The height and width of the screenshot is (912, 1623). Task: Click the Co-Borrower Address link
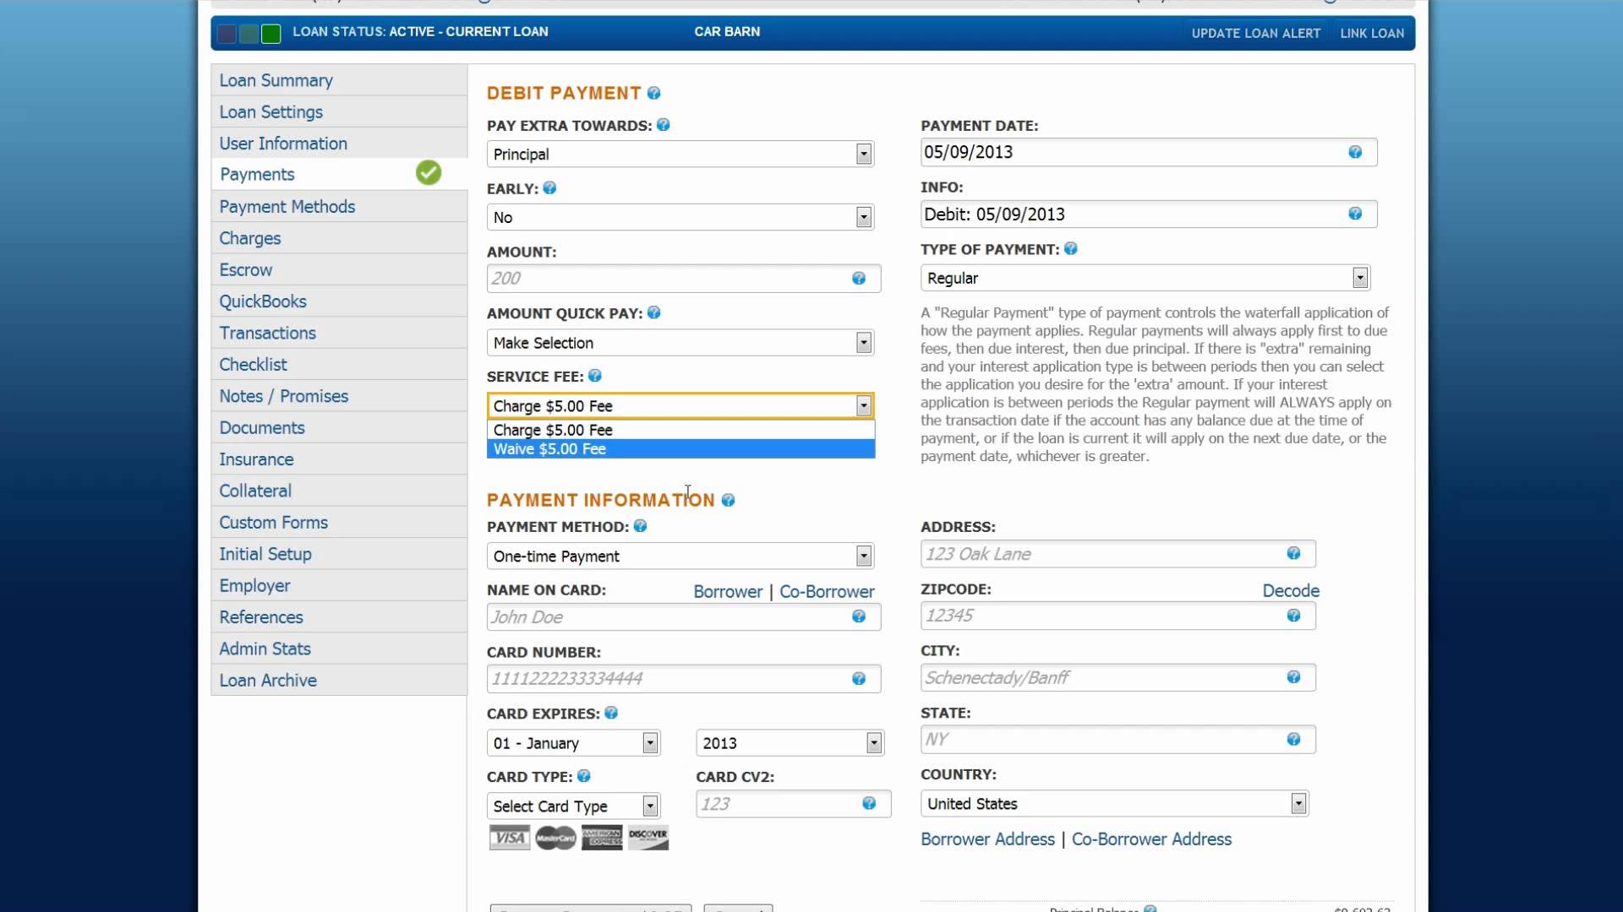[x=1151, y=839]
